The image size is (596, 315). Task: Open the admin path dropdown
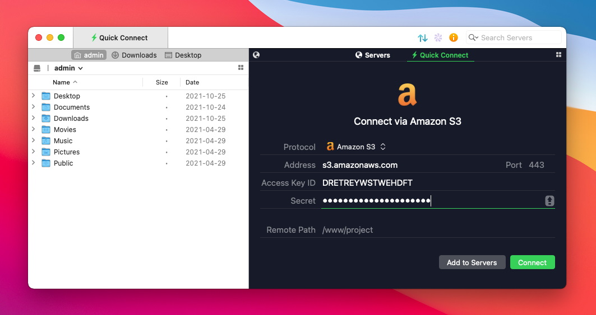[68, 68]
